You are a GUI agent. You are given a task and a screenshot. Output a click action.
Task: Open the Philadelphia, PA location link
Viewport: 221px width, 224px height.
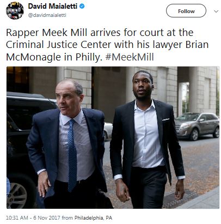click(93, 217)
